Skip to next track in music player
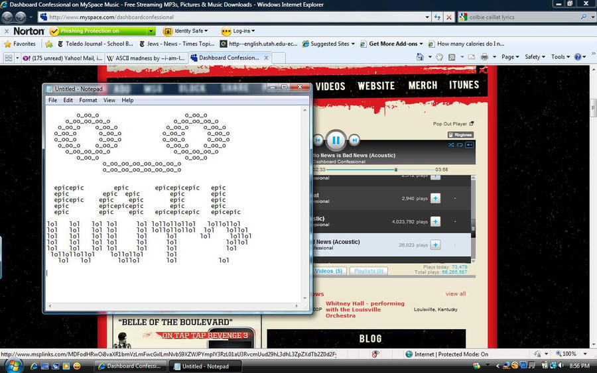Viewport: 597px width, 373px height. coord(354,140)
